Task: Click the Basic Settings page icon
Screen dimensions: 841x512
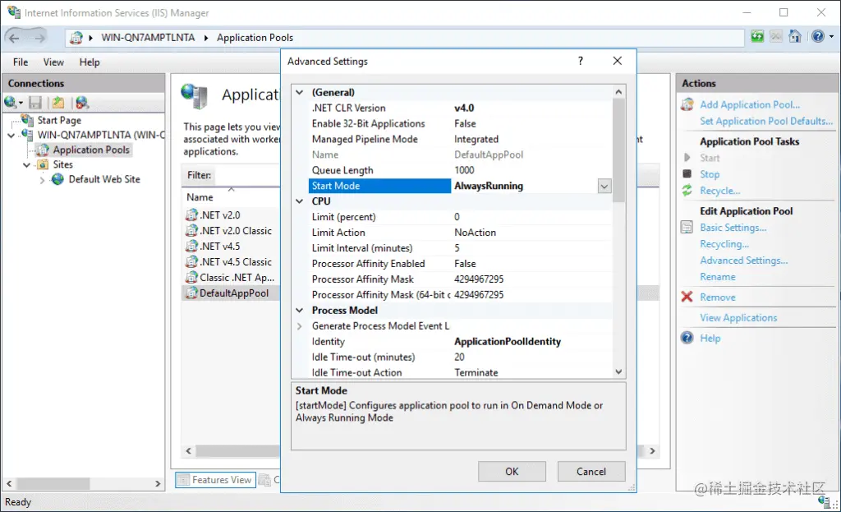Action: pos(687,227)
